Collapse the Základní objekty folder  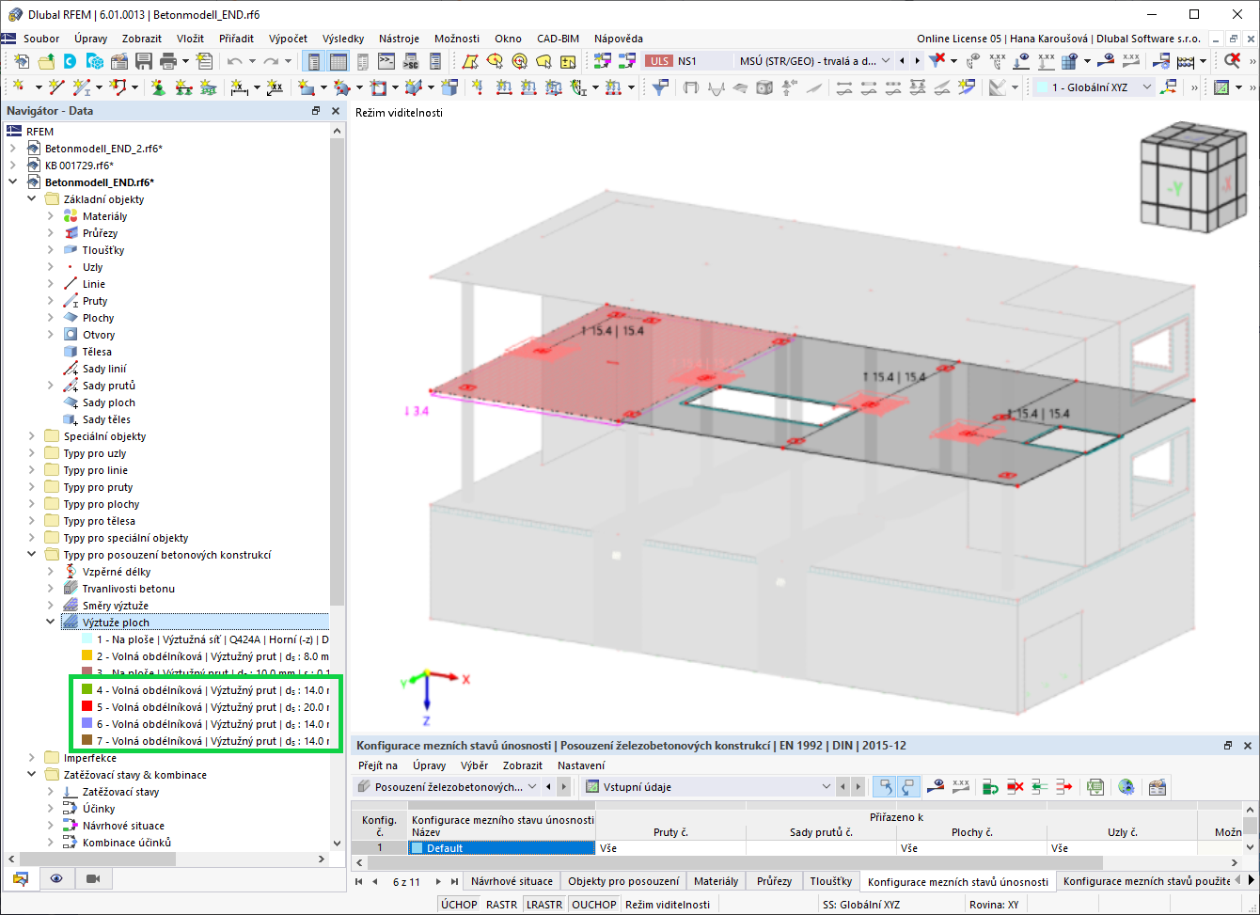pyautogui.click(x=32, y=199)
